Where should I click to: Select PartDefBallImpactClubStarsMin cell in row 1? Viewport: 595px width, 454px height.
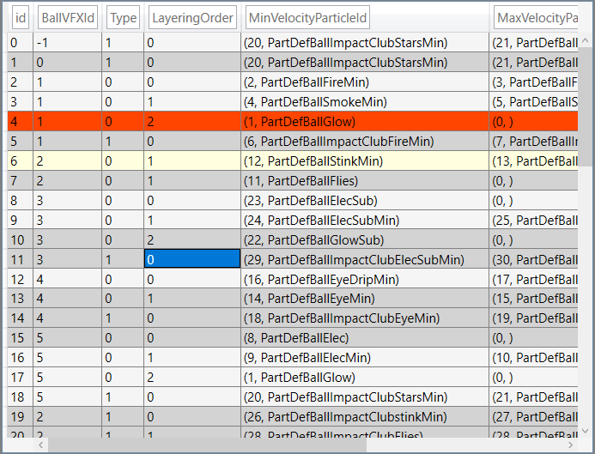point(365,62)
